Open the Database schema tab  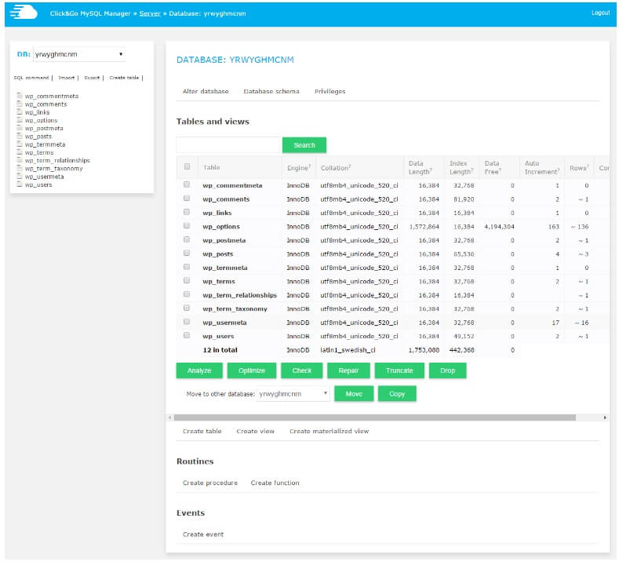click(x=271, y=91)
